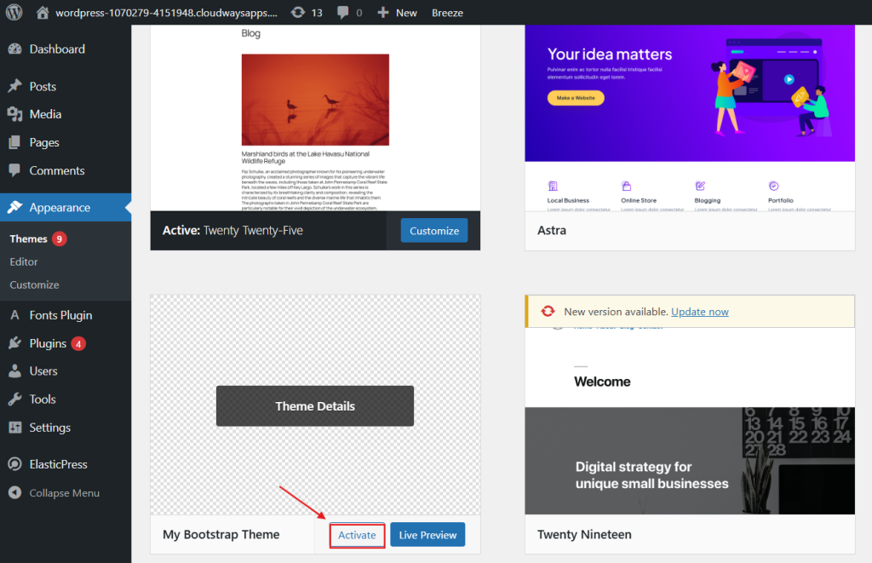Click Customize for Twenty Twenty-Five
Image resolution: width=872 pixels, height=563 pixels.
tap(434, 231)
